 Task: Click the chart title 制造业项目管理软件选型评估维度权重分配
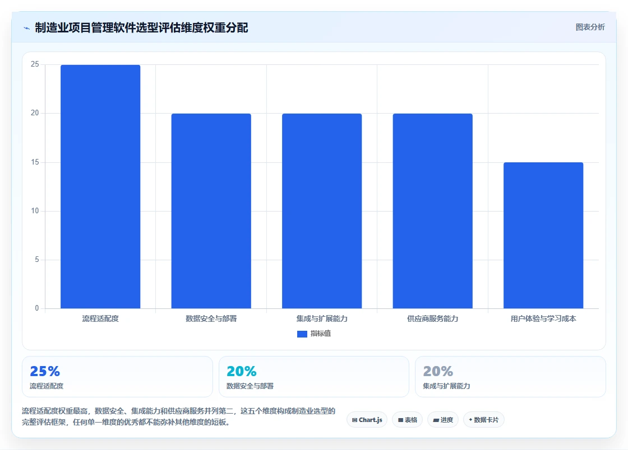(141, 27)
